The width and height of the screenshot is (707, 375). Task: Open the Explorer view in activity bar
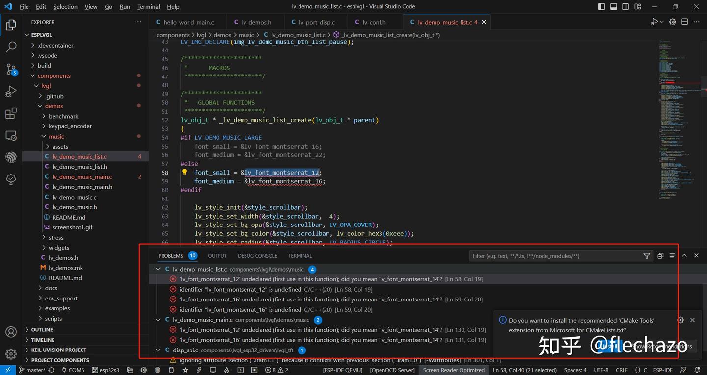(11, 25)
